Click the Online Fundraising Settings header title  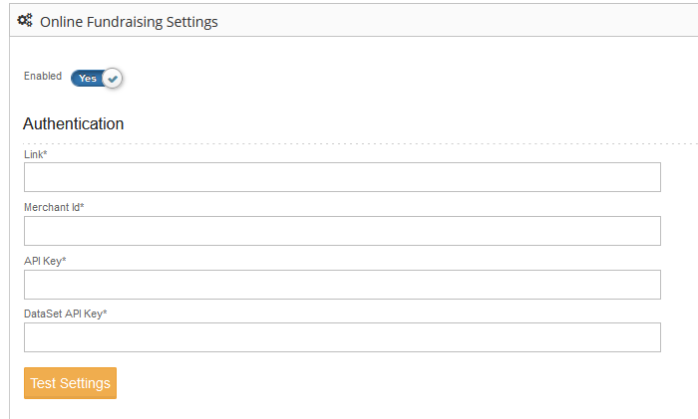(x=129, y=22)
